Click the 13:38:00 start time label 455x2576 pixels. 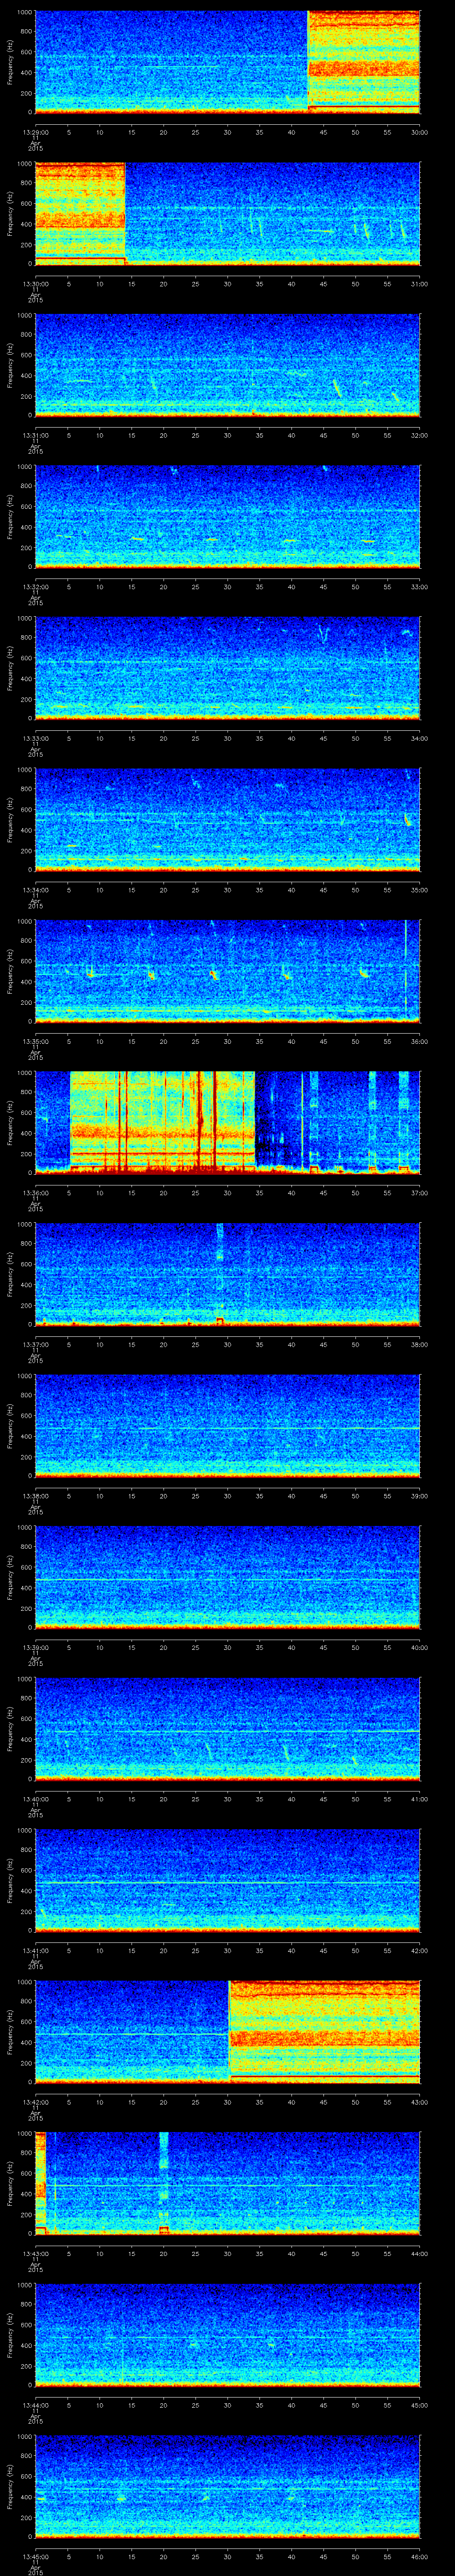tap(35, 1496)
